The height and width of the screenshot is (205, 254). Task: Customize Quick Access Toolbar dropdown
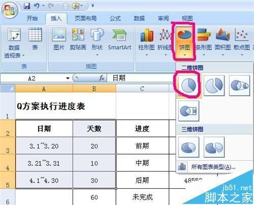coord(92,6)
